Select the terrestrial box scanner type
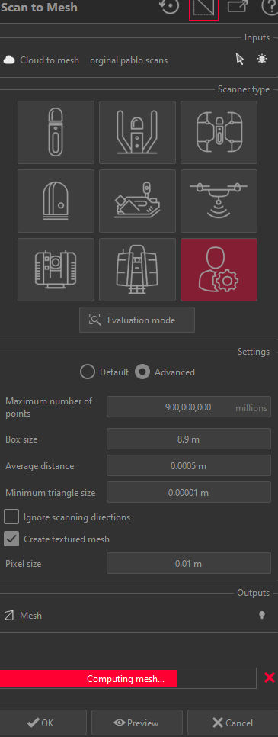Screen dimensions: 278x737 (x=56, y=269)
